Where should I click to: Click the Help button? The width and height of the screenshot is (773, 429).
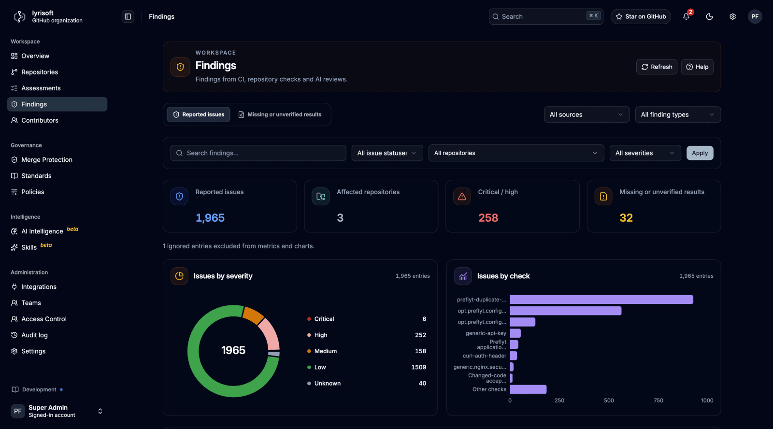pos(697,67)
